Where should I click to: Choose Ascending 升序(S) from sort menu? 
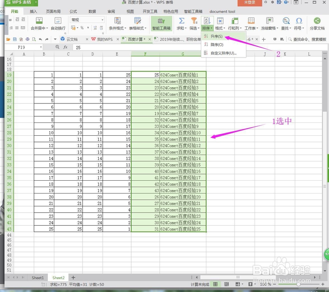(223, 36)
